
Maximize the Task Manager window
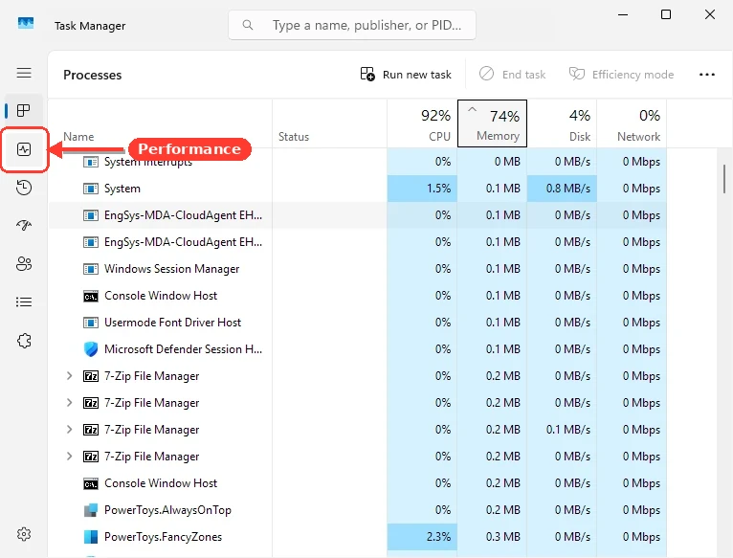pyautogui.click(x=666, y=14)
